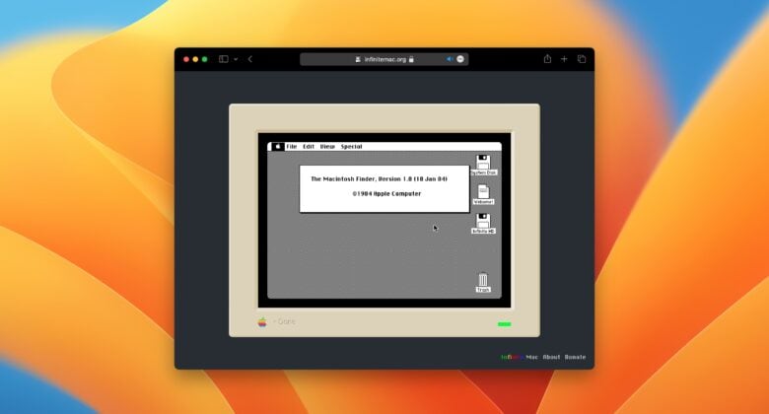Image resolution: width=769 pixels, height=414 pixels.
Task: Show the Safari tab overview
Action: (x=581, y=59)
